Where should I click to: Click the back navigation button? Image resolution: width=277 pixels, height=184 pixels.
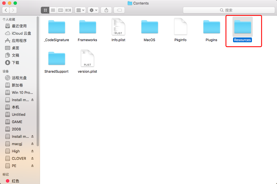(x=6, y=10)
